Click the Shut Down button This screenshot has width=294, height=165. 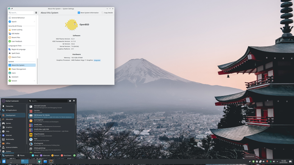click(66, 155)
